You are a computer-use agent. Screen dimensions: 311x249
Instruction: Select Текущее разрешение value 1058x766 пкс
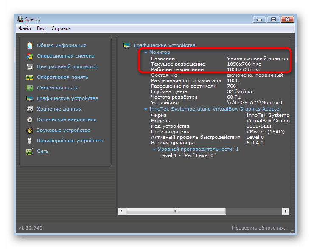click(x=244, y=64)
